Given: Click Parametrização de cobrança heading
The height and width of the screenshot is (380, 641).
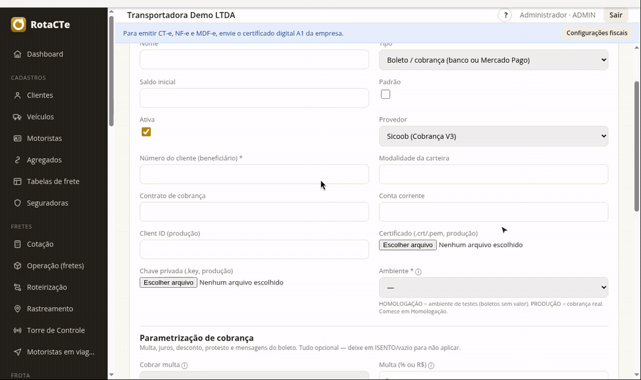Looking at the screenshot, I should click(196, 338).
